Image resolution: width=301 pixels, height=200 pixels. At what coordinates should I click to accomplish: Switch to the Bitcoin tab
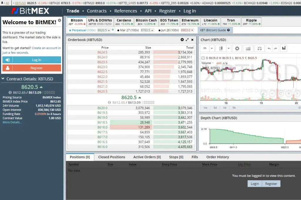(77, 22)
